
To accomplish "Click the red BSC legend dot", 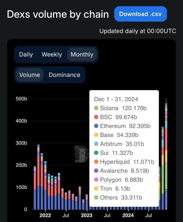I will pos(96,117).
